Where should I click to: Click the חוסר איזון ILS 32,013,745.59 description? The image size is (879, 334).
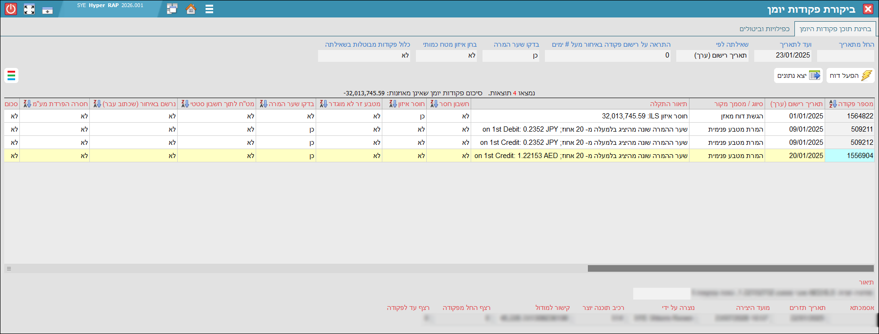[580, 116]
